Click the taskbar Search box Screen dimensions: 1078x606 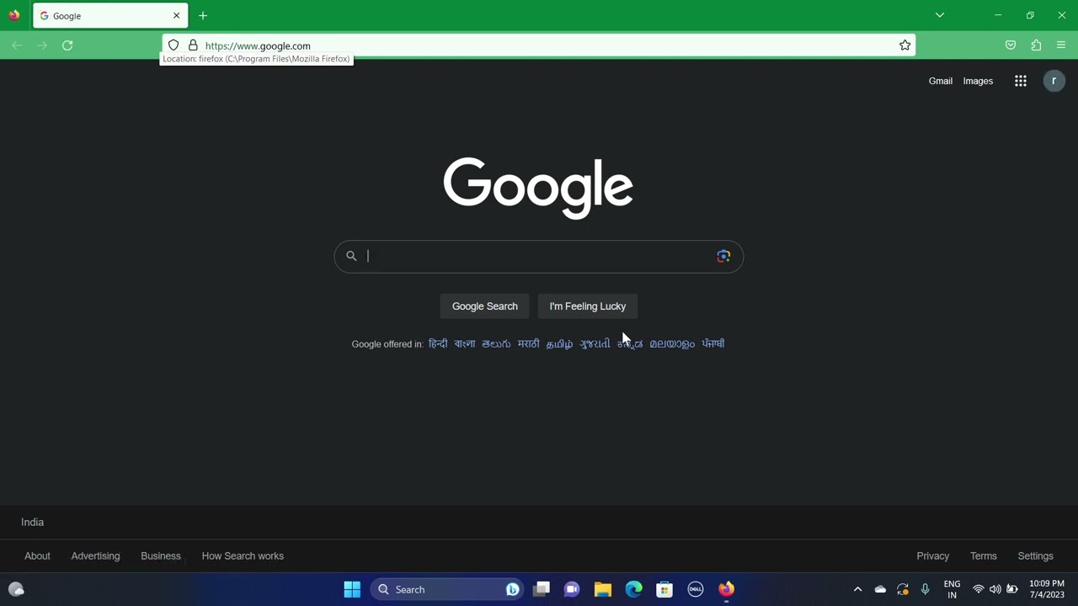pos(446,589)
